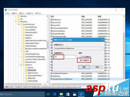Image resolution: width=130 pixels, height=97 pixels.
Task: Close the Edit DWORD dialog
Action: click(x=102, y=40)
